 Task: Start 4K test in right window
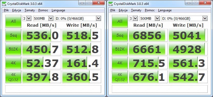pos(120,63)
